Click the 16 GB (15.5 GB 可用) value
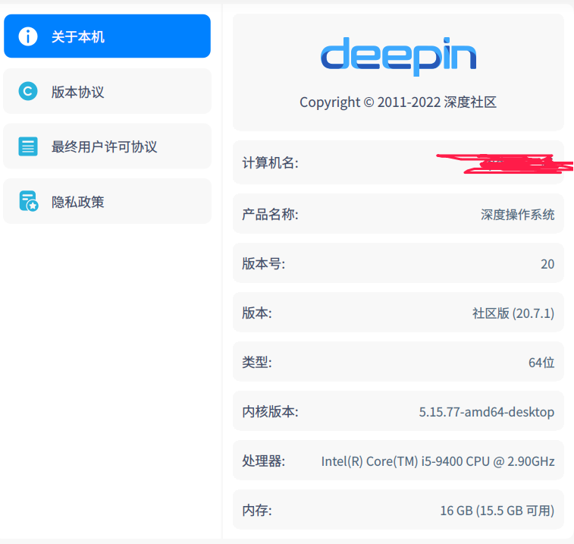The width and height of the screenshot is (574, 544). point(497,511)
